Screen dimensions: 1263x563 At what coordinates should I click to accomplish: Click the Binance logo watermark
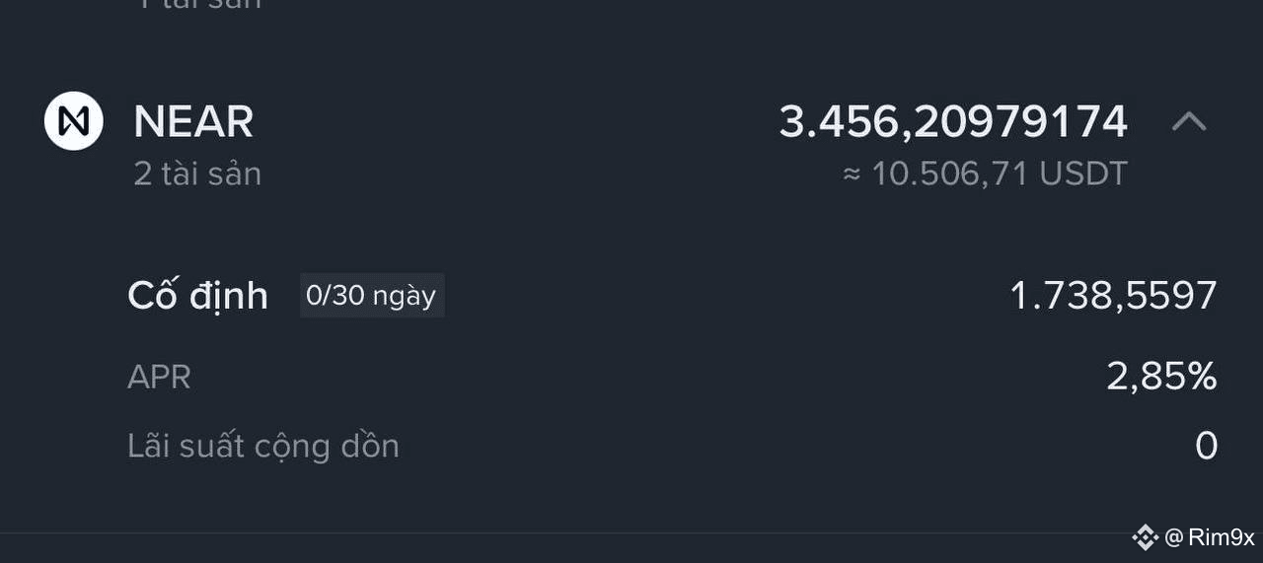coord(1145,537)
